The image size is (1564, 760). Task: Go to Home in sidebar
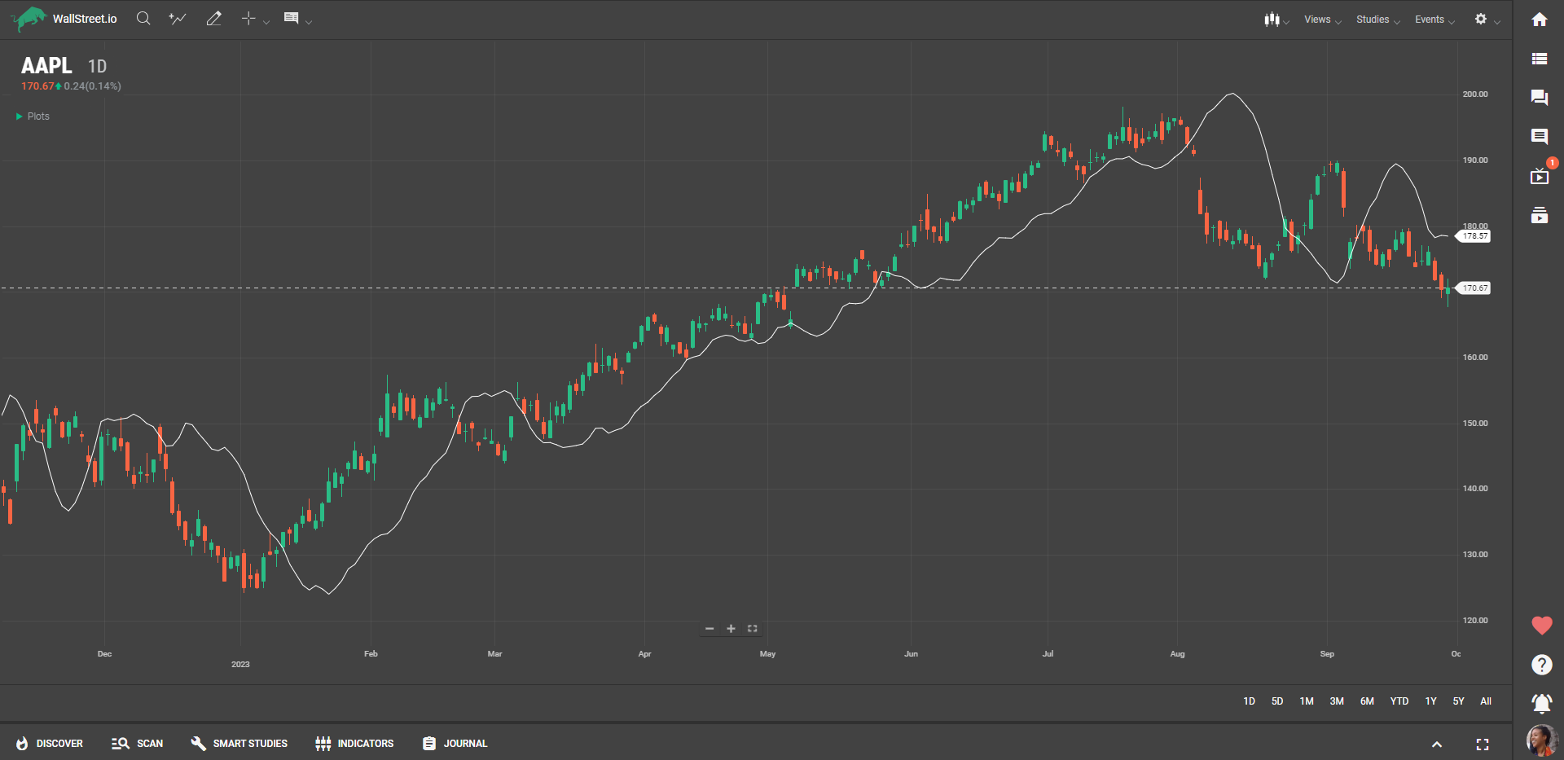(x=1540, y=20)
